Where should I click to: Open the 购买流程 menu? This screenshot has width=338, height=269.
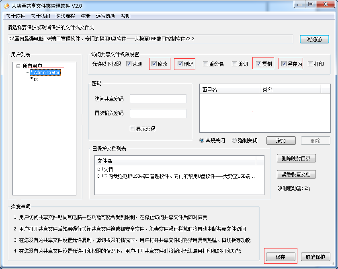click(x=65, y=16)
